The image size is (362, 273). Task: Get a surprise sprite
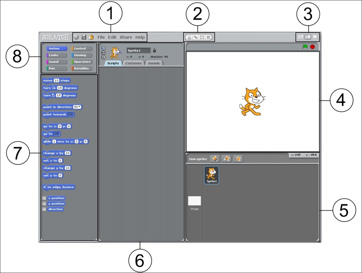238,159
